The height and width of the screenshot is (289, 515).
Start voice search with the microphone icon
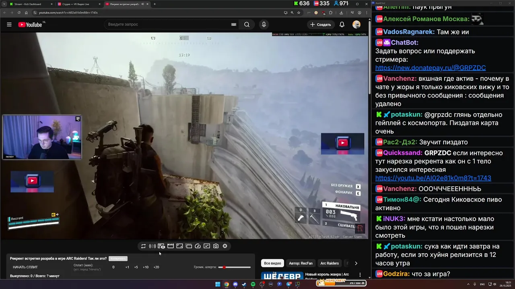point(264,24)
